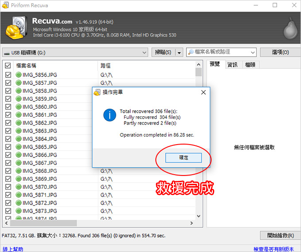
Task: Close the 操作完畢 dialog with the X
Action: (x=204, y=92)
